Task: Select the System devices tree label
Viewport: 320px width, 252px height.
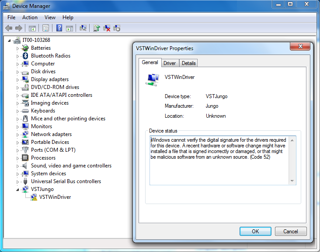Action: (x=49, y=174)
